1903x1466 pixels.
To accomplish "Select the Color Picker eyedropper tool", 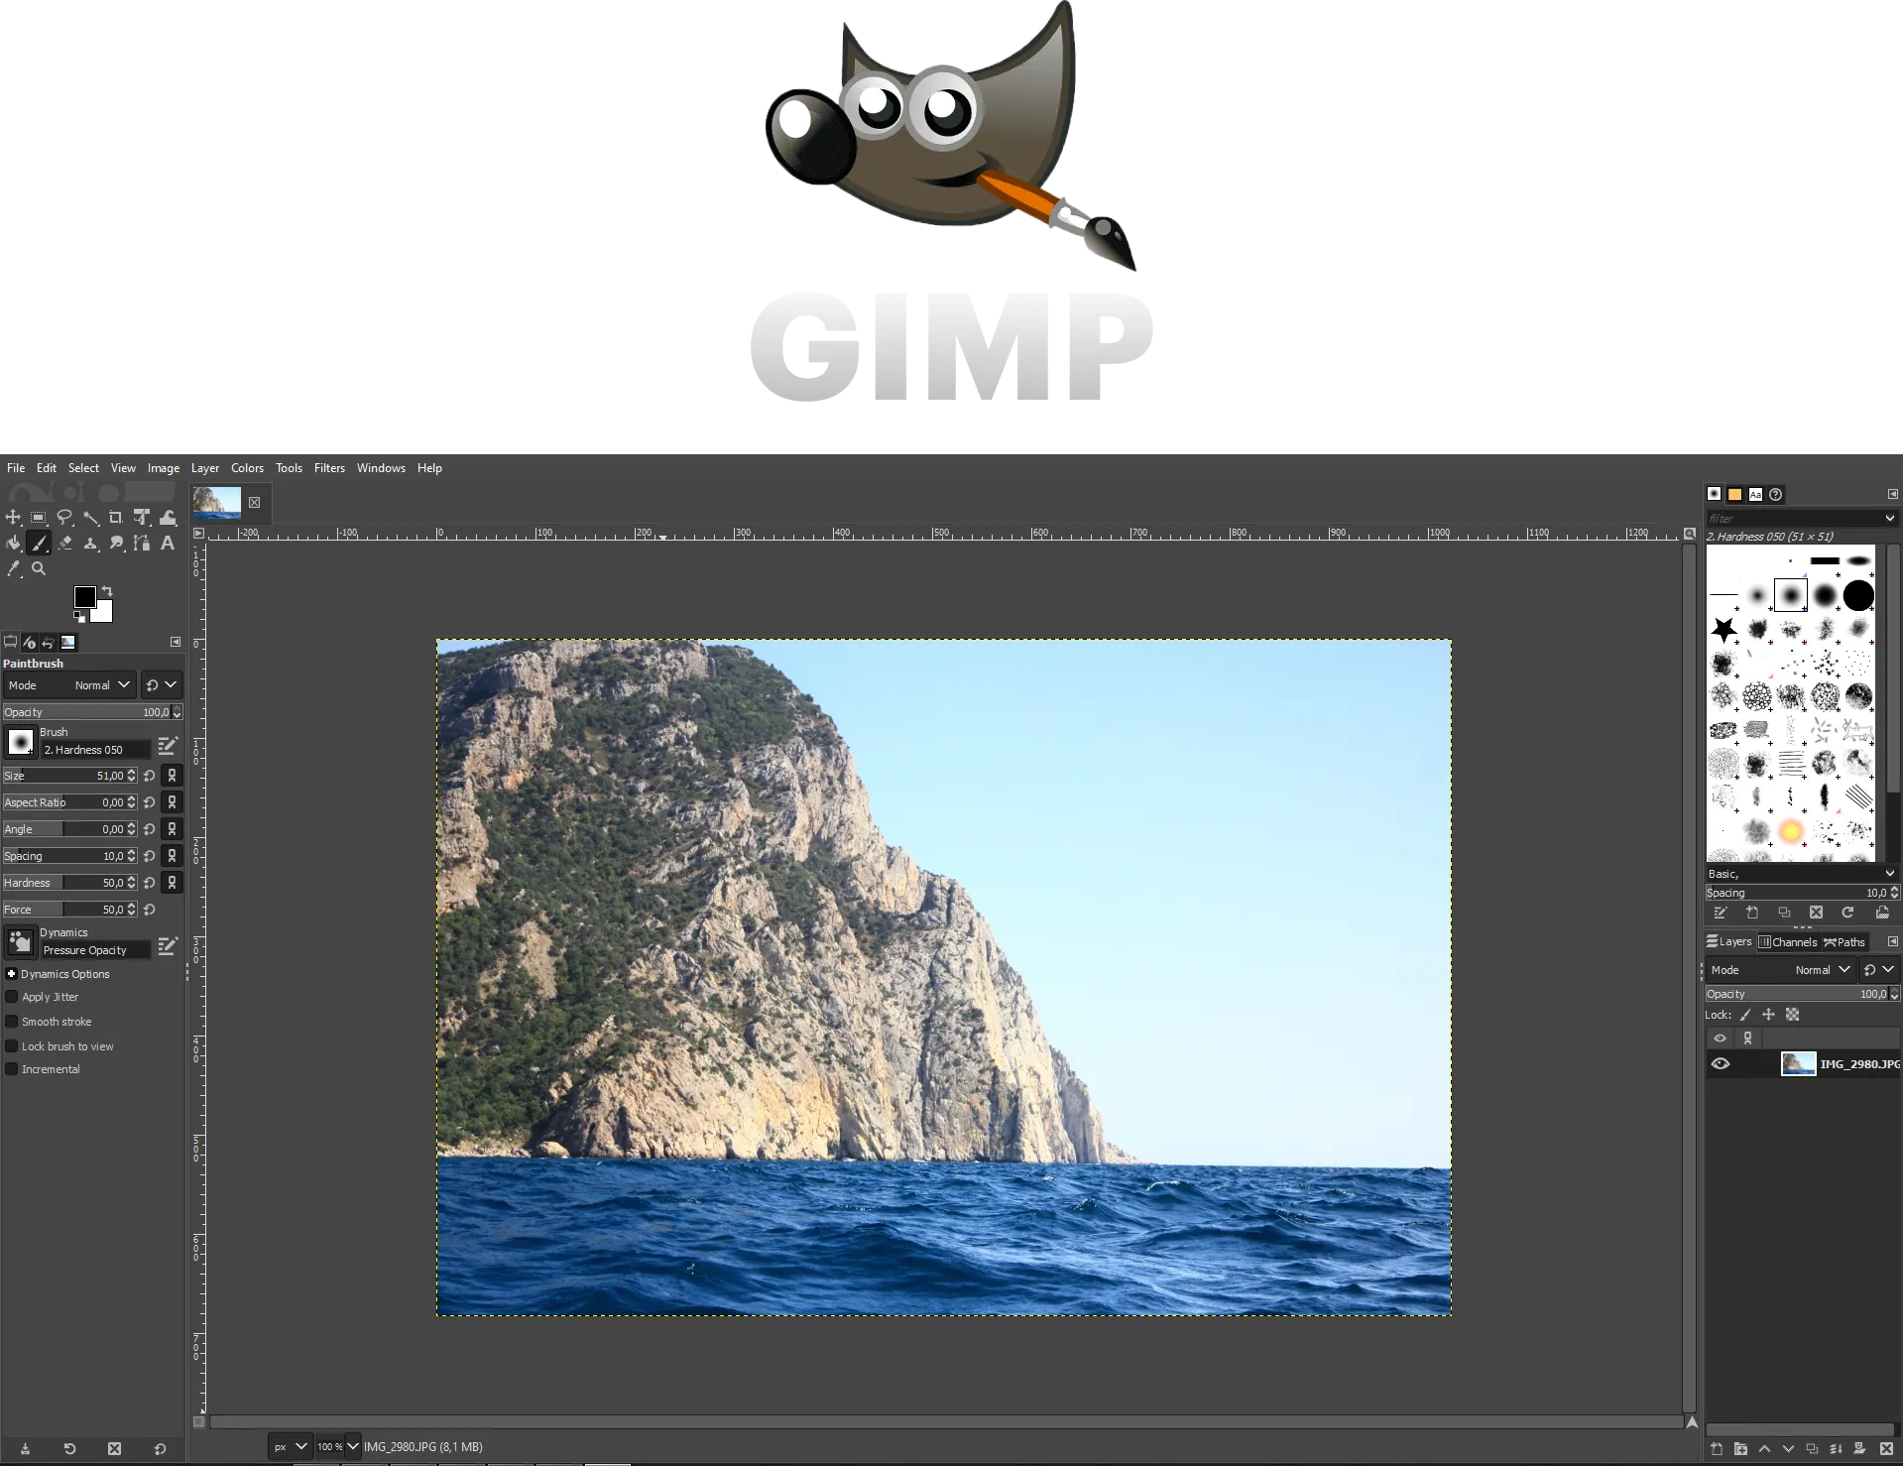I will pyautogui.click(x=13, y=568).
